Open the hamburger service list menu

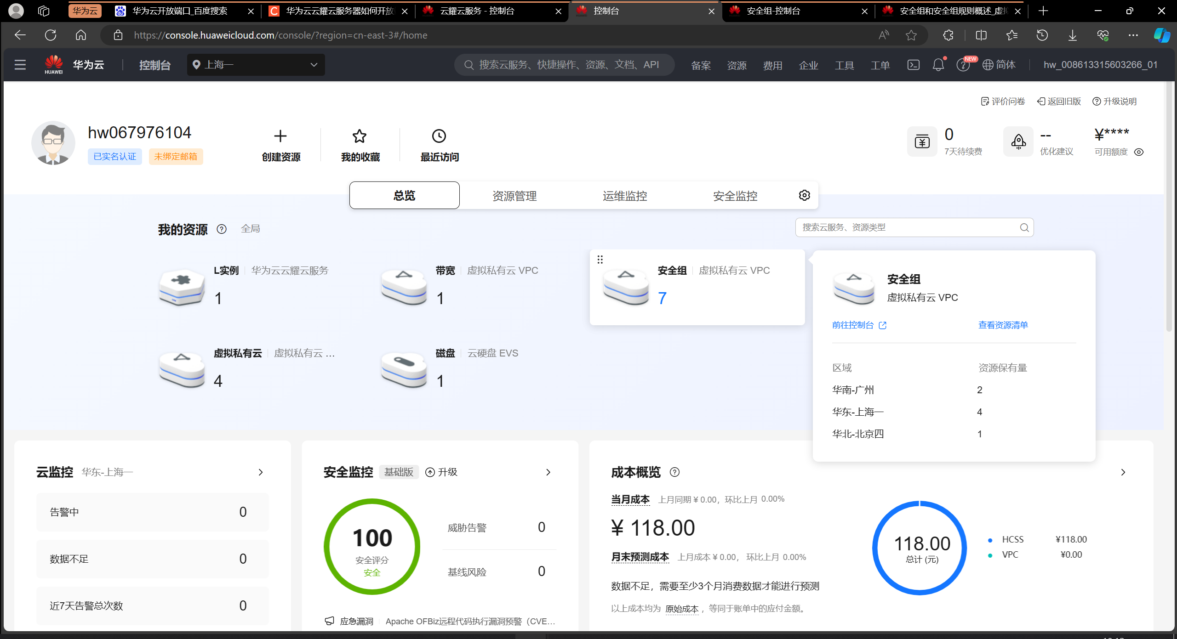click(x=20, y=65)
